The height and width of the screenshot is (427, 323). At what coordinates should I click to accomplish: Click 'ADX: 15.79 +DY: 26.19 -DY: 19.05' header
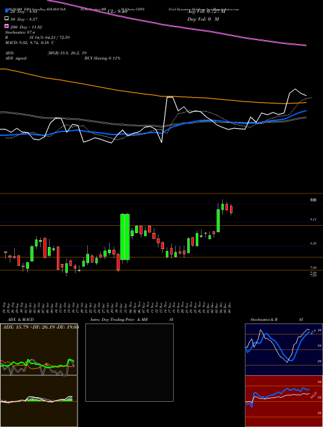[41, 327]
